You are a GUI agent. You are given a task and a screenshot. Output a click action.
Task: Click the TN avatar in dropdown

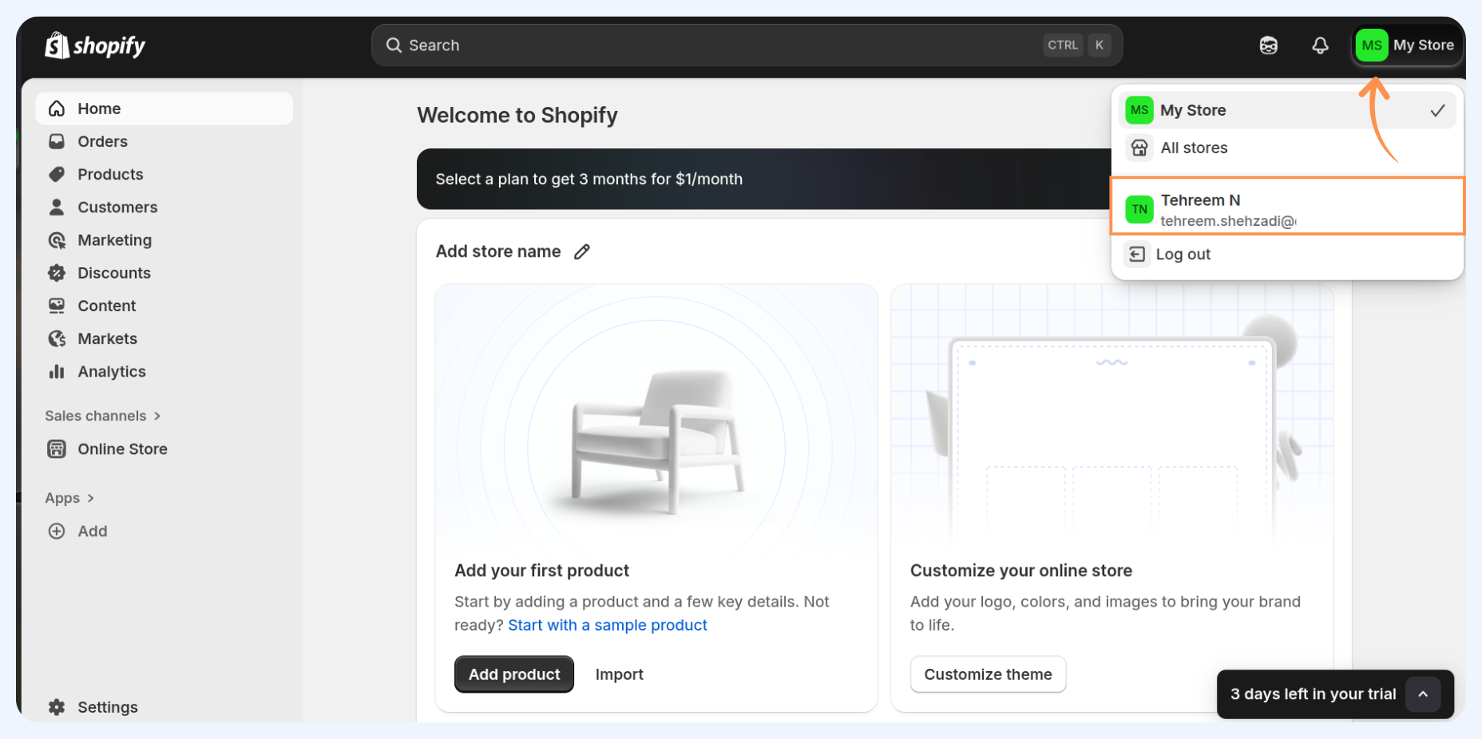(1139, 209)
